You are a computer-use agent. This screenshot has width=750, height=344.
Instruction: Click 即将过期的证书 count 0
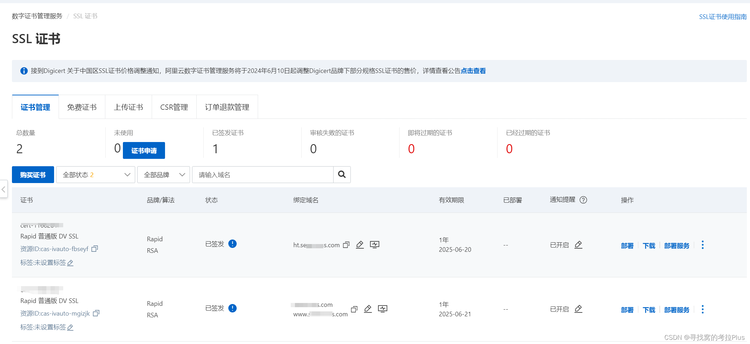pos(412,149)
